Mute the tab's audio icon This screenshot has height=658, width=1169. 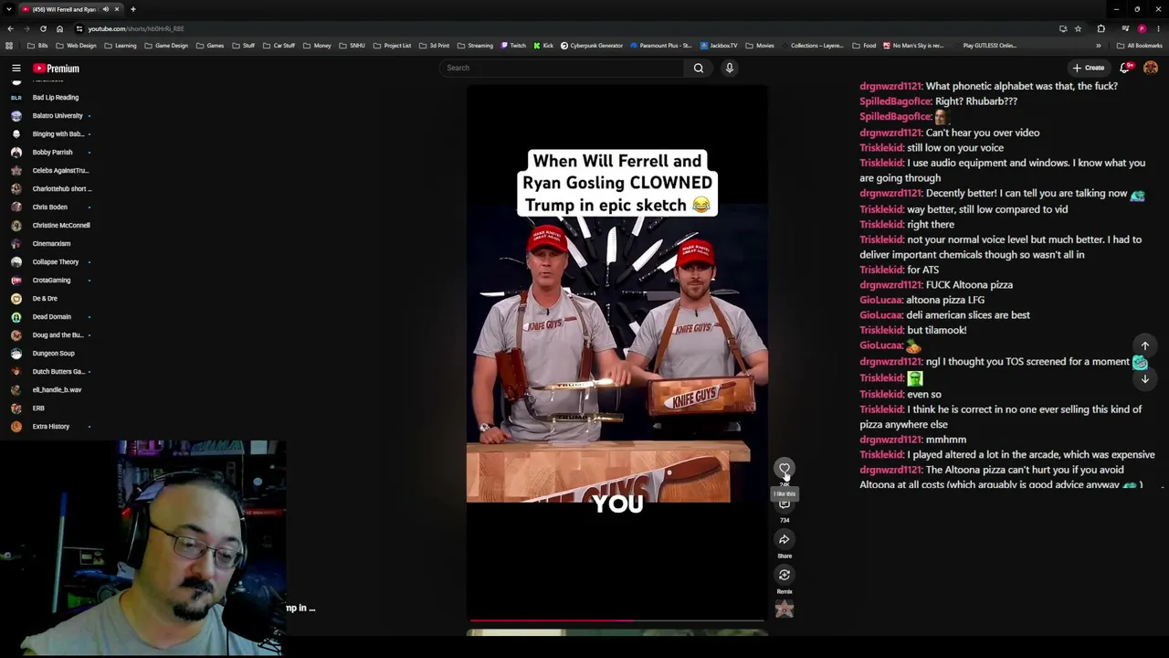[x=106, y=9]
